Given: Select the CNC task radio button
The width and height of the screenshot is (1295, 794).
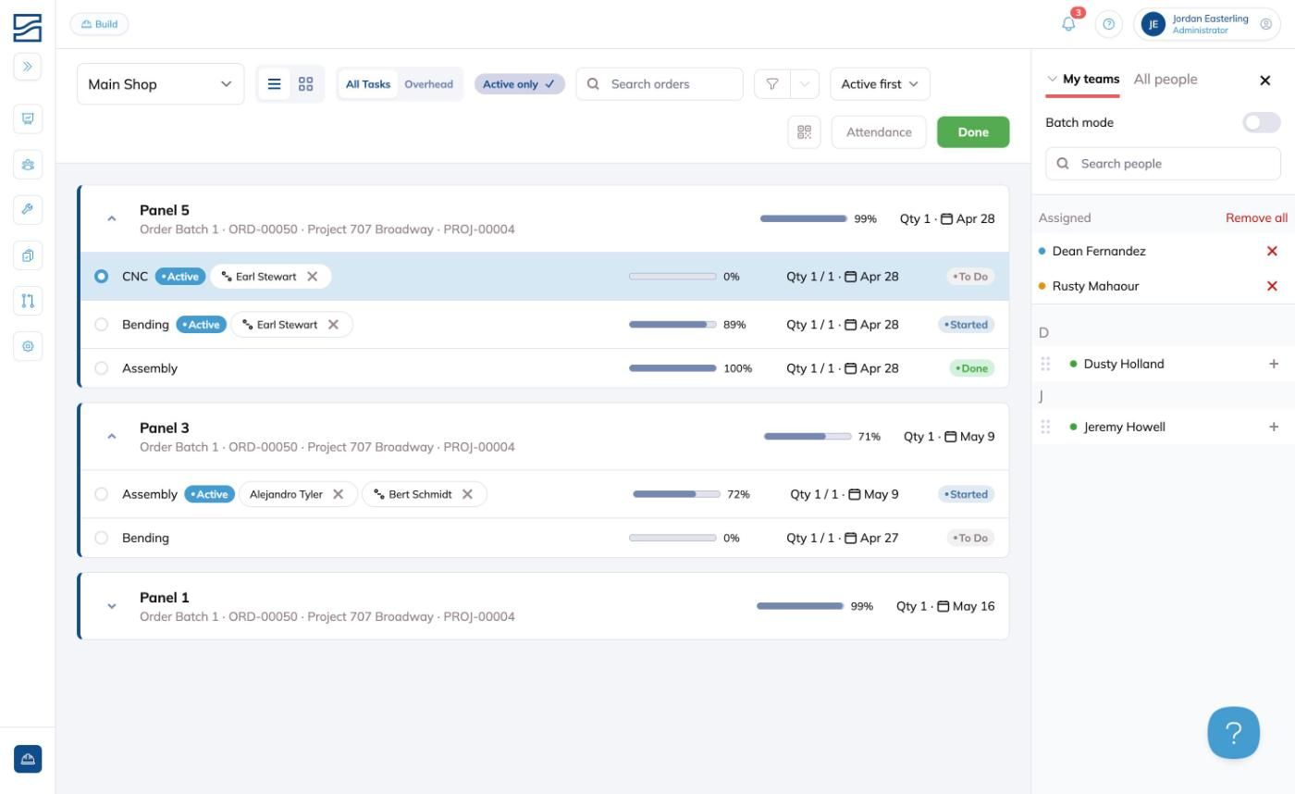Looking at the screenshot, I should point(102,277).
